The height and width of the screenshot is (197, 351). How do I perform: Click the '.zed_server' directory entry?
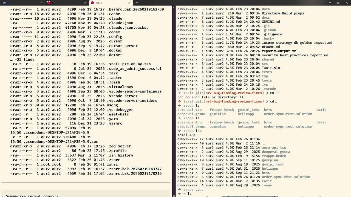click(119, 146)
